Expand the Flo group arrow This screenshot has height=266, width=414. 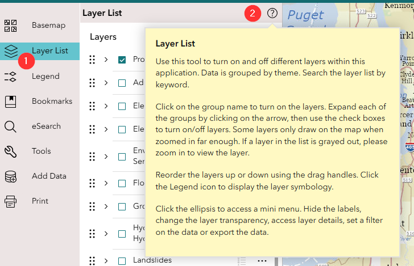[x=106, y=183]
